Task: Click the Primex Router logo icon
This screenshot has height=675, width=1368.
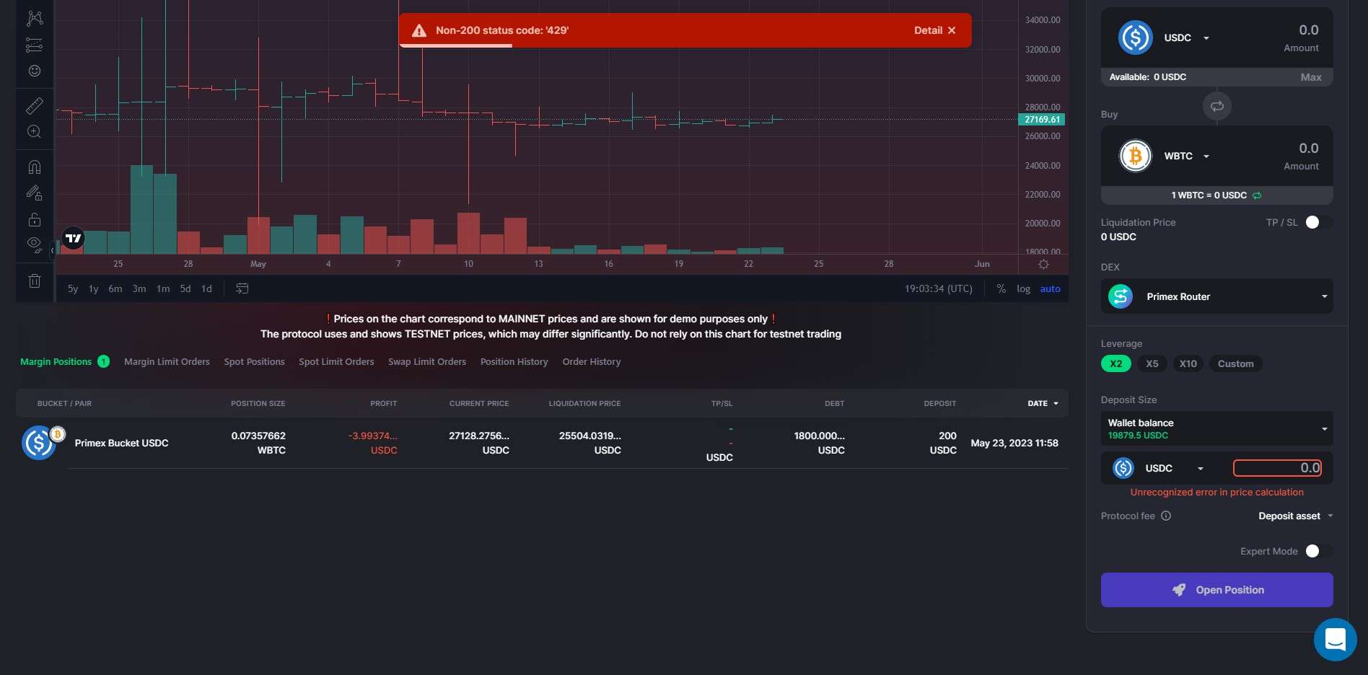Action: click(x=1121, y=296)
